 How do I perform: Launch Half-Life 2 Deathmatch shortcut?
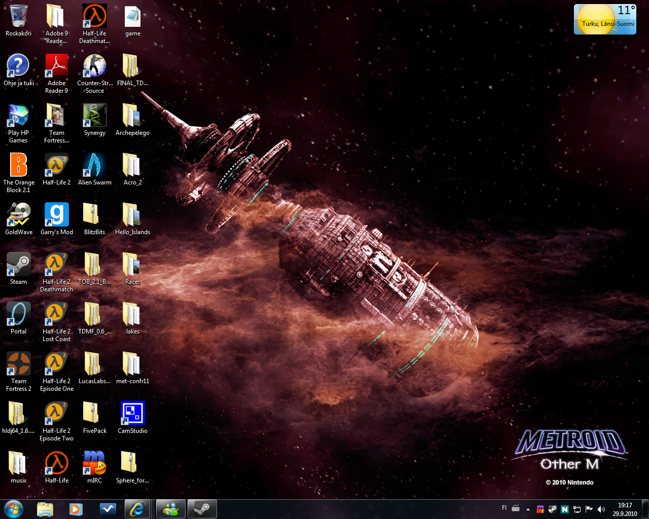56,273
